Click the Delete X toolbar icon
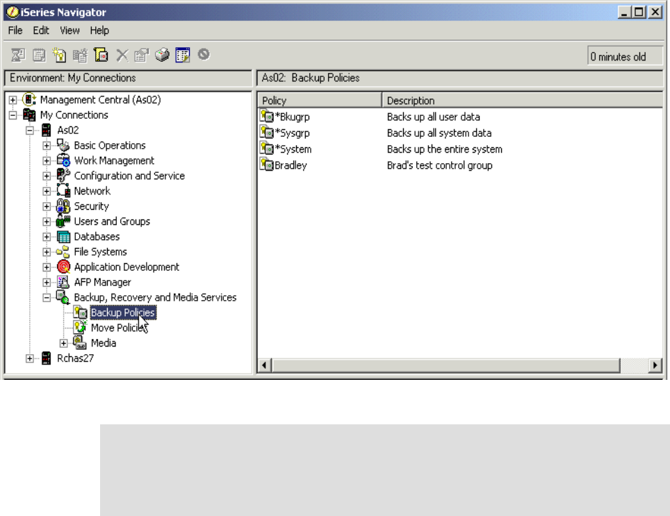670x516 pixels. [x=122, y=55]
